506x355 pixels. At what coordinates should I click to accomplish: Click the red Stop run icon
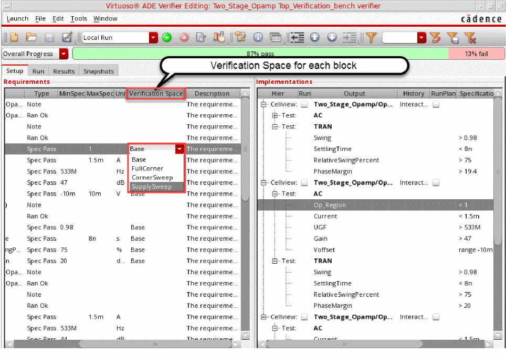click(x=184, y=37)
